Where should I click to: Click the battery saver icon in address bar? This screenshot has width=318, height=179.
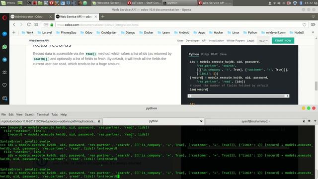click(313, 24)
